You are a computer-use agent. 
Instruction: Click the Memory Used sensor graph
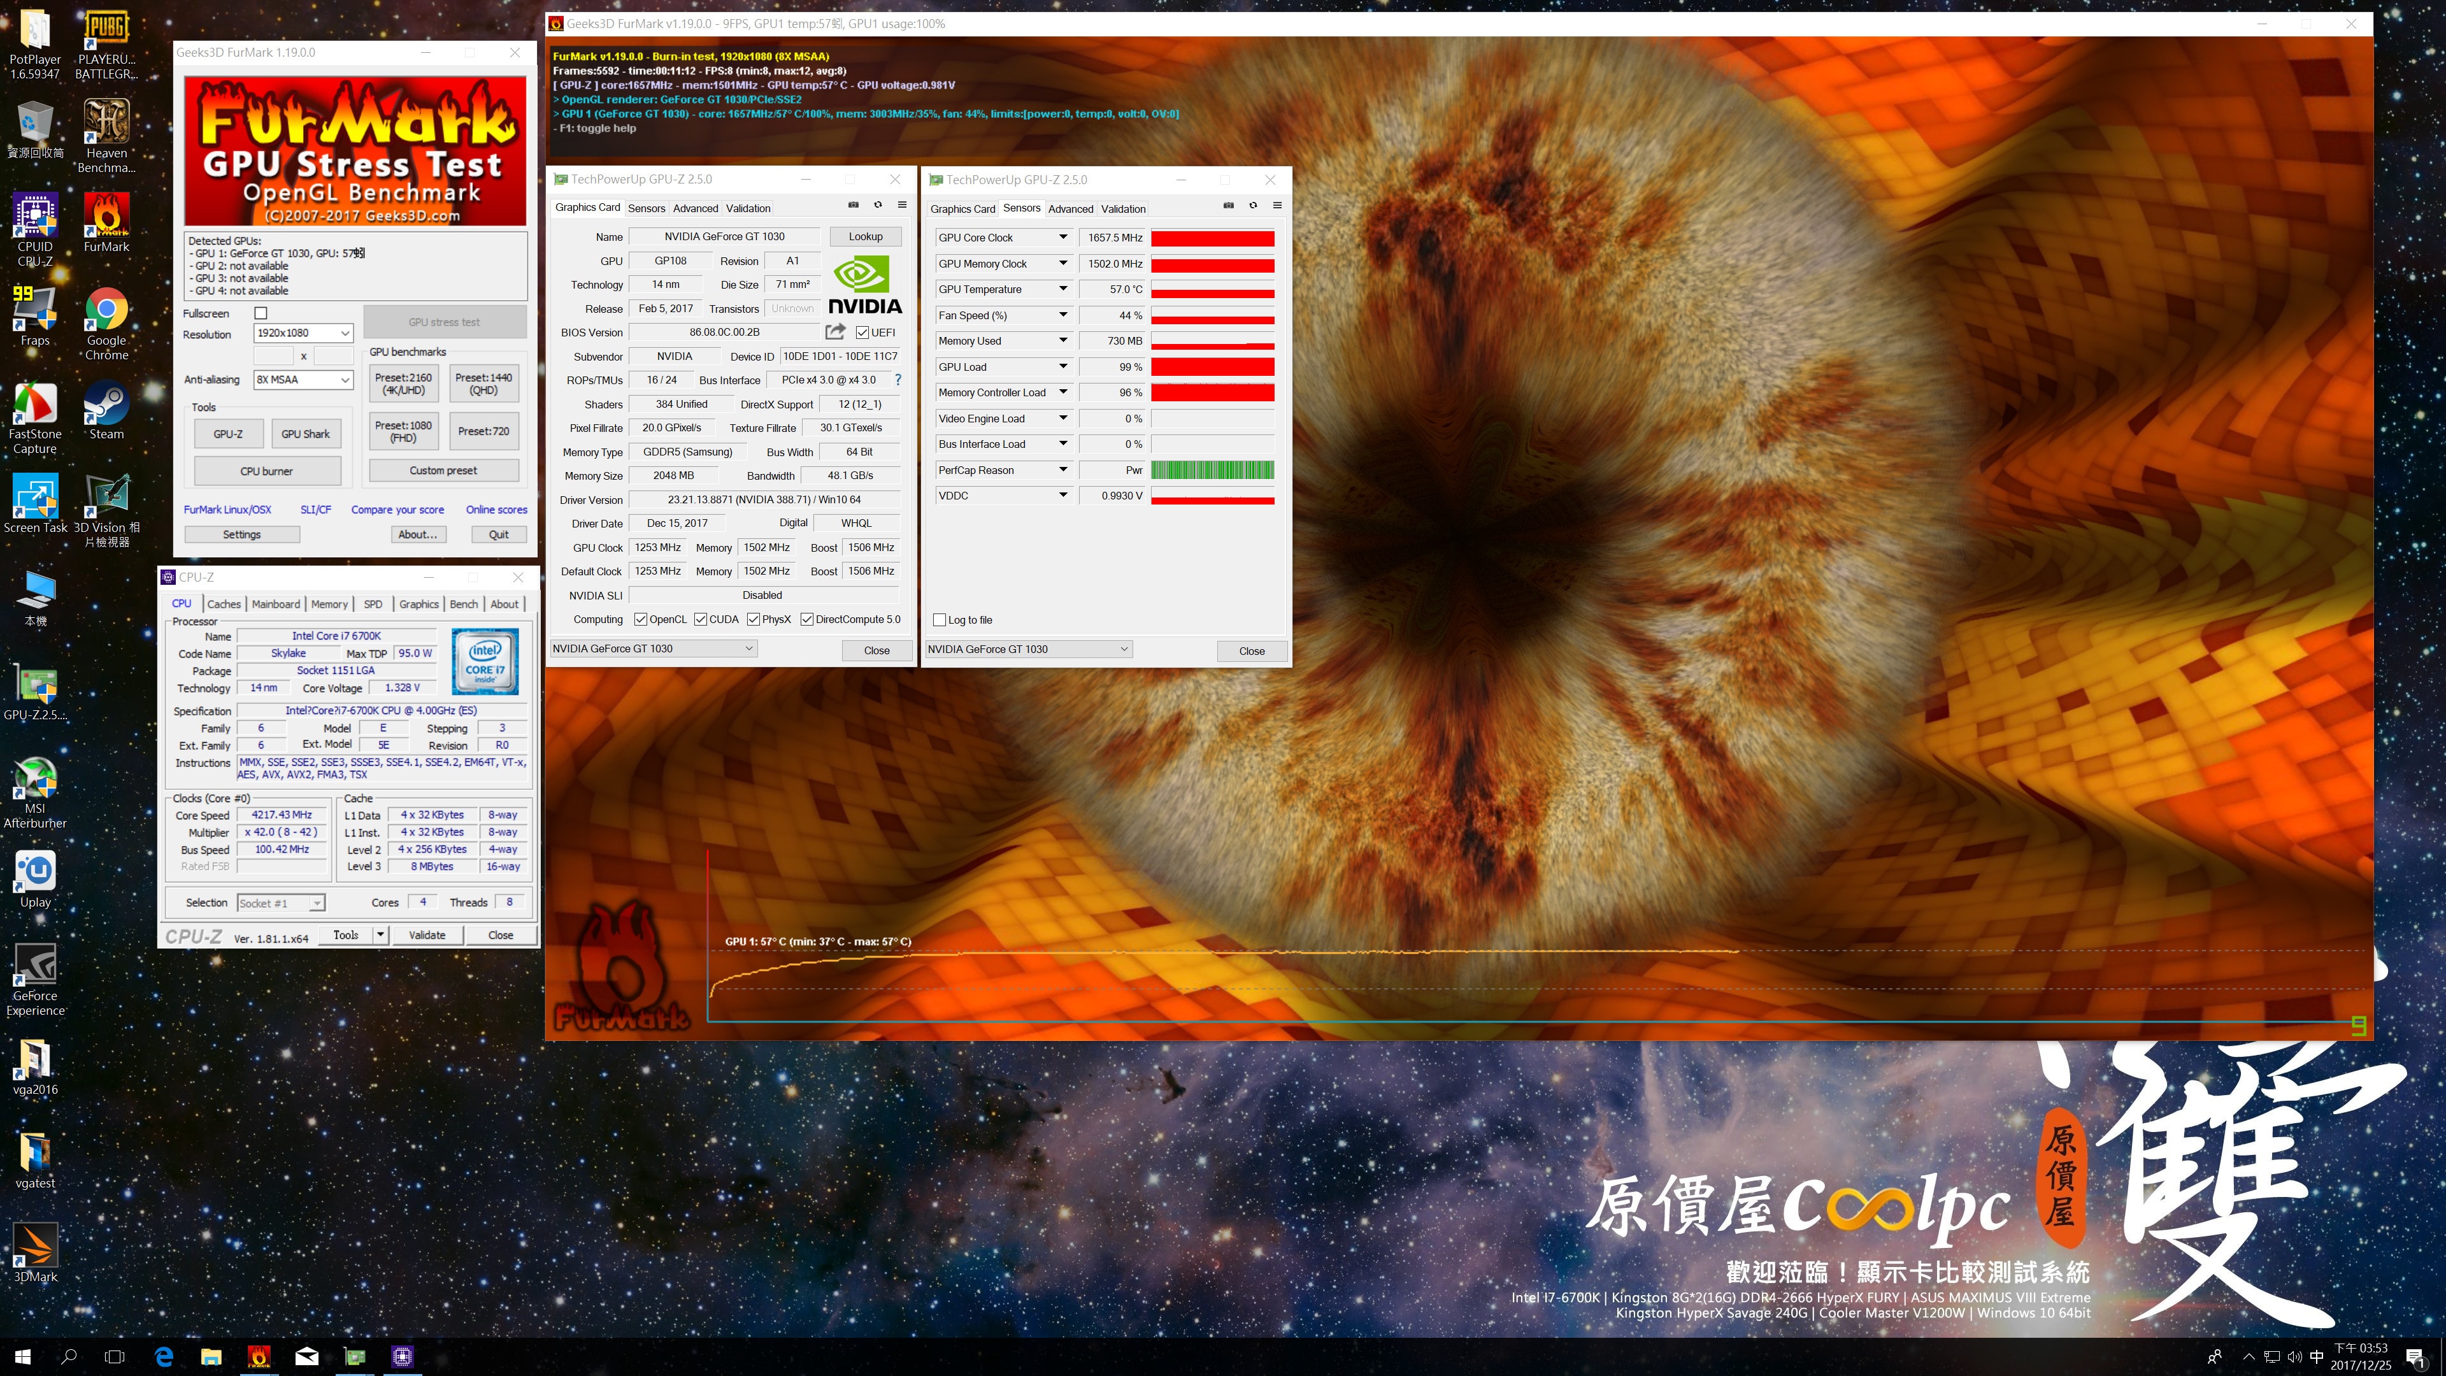(1213, 341)
